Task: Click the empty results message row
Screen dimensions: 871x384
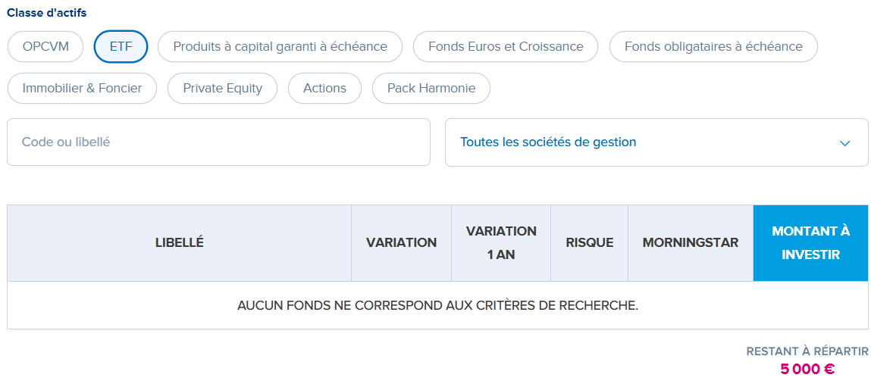Action: 437,306
